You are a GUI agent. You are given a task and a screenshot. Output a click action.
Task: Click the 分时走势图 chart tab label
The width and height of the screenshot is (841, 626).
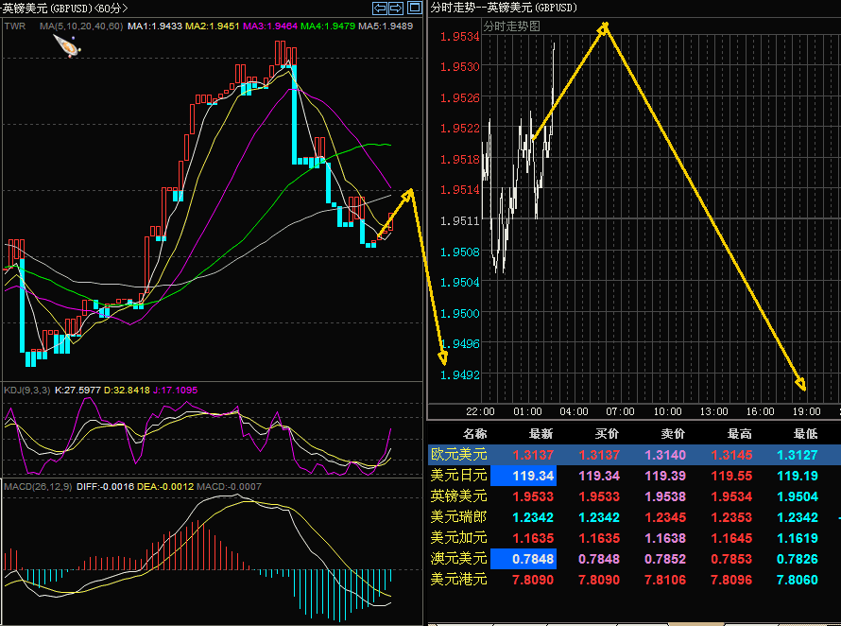coord(511,26)
